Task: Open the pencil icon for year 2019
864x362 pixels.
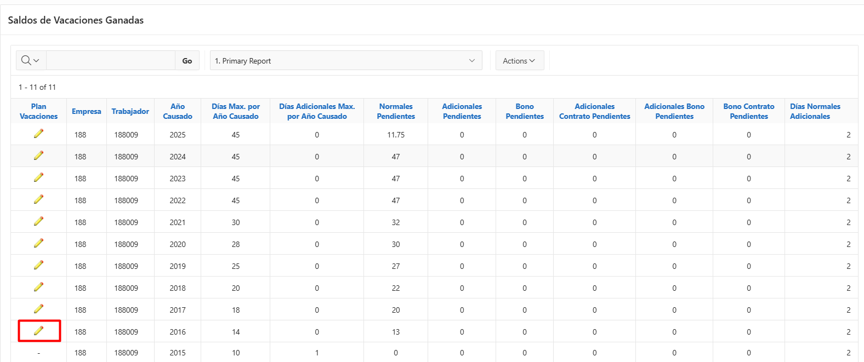Action: click(x=38, y=265)
